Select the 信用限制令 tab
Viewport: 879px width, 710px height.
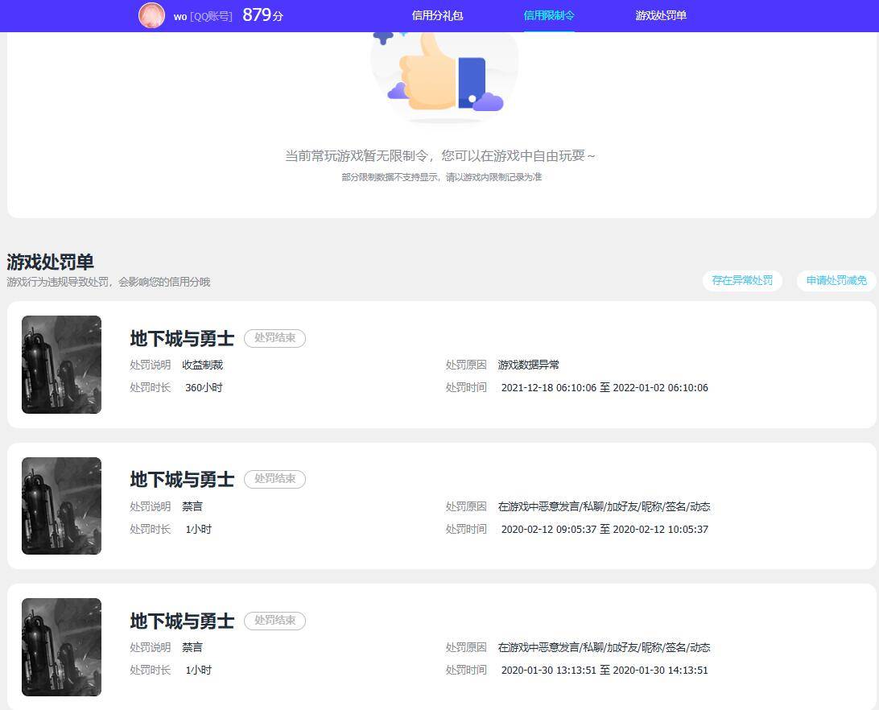(548, 15)
